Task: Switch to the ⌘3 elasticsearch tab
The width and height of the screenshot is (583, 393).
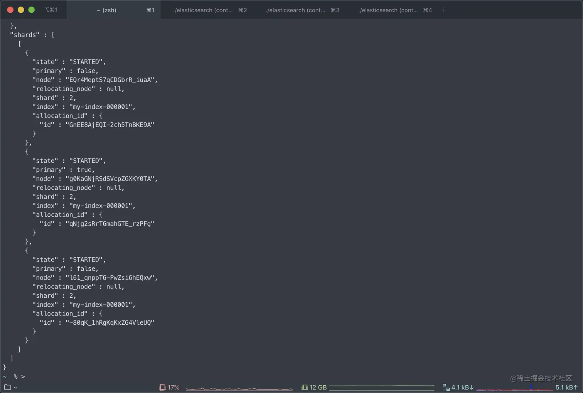Action: click(295, 10)
